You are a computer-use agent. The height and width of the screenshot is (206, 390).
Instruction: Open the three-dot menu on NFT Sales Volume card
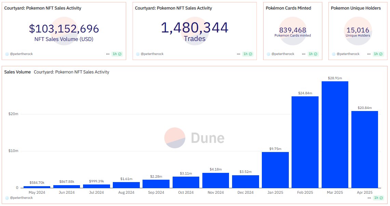pos(108,54)
